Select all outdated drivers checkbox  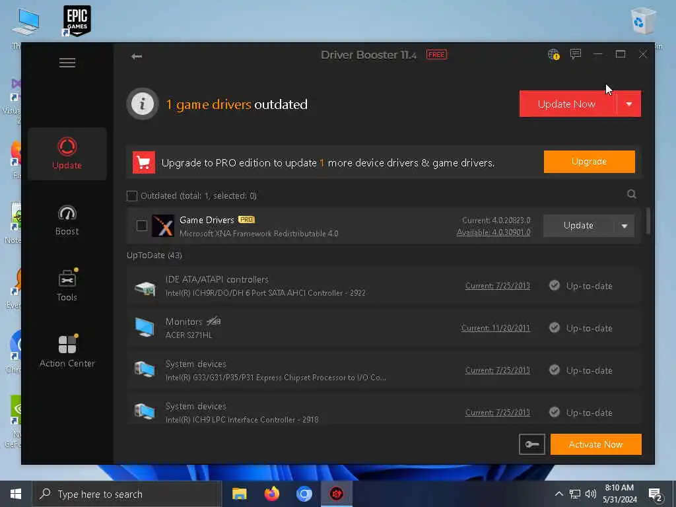point(132,196)
